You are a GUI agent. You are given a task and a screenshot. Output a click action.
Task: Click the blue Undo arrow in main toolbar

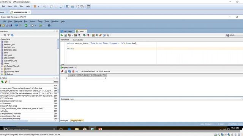tap(16, 25)
